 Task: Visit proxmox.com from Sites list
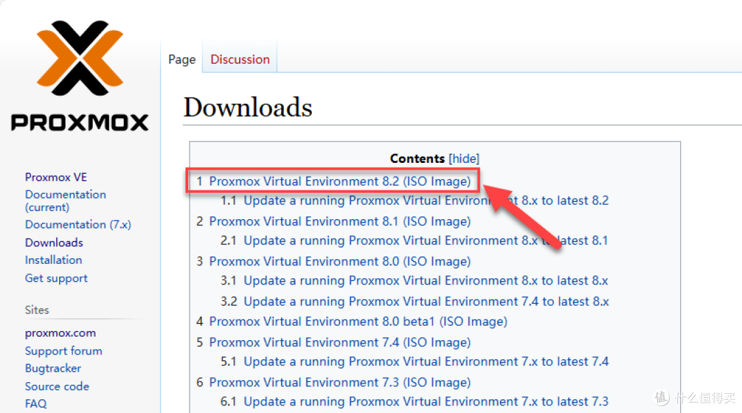point(60,333)
